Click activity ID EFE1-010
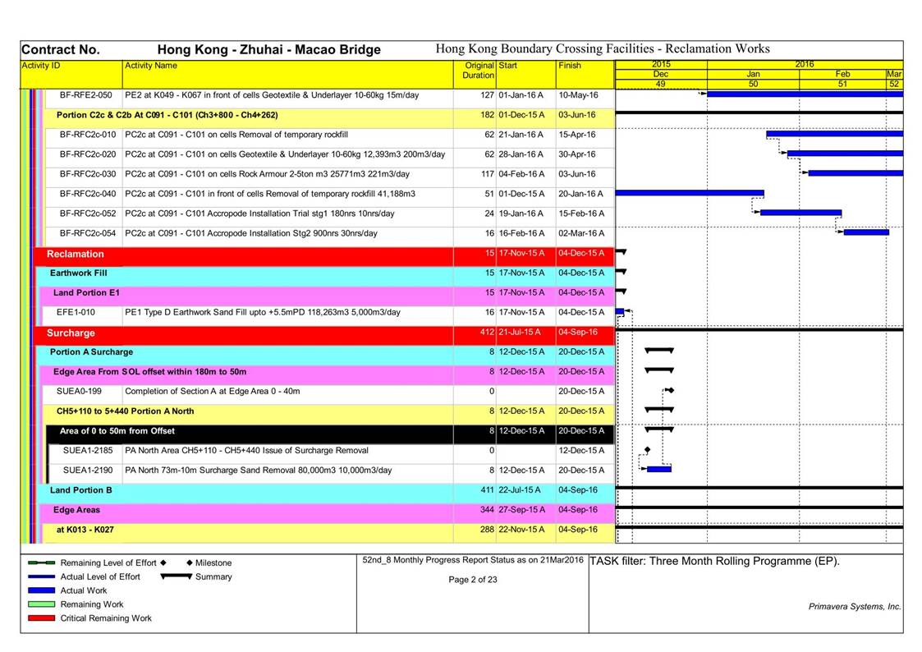The width and height of the screenshot is (922, 652). coord(76,312)
